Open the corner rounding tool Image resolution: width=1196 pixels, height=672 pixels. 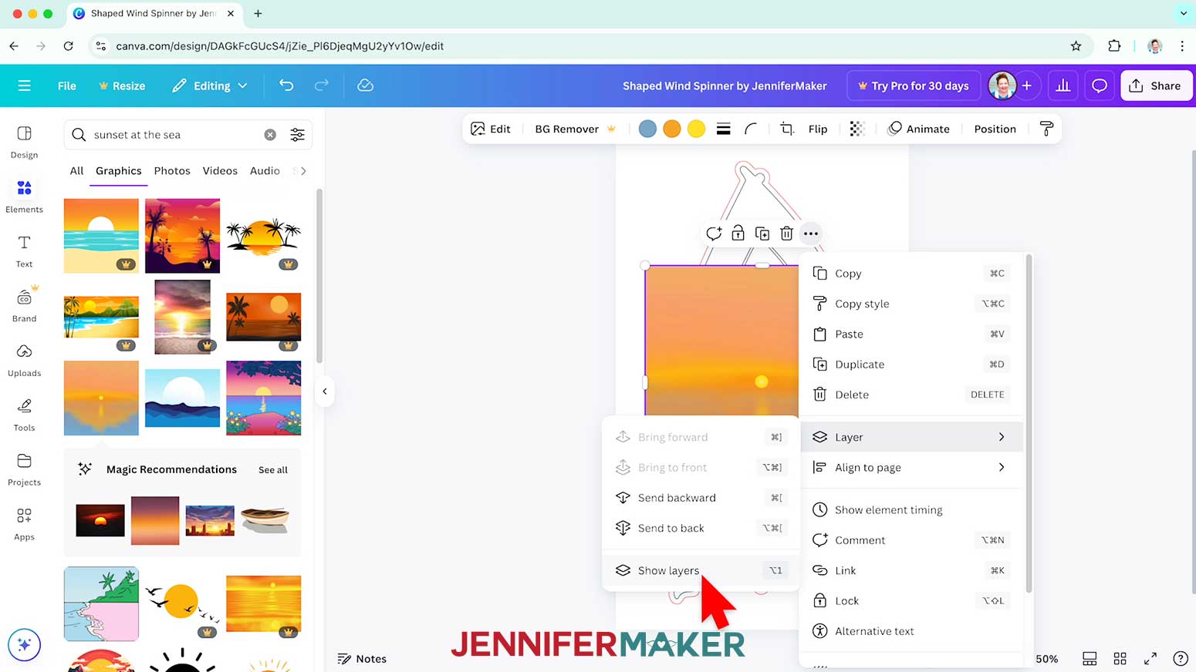pyautogui.click(x=751, y=129)
